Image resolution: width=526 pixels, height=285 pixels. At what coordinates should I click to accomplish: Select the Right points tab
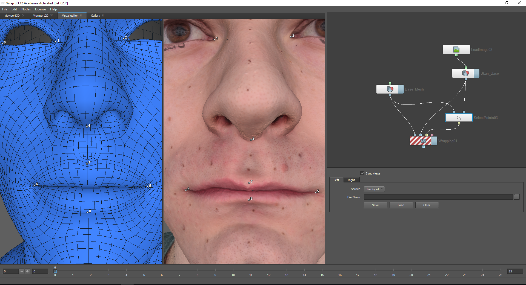point(351,180)
